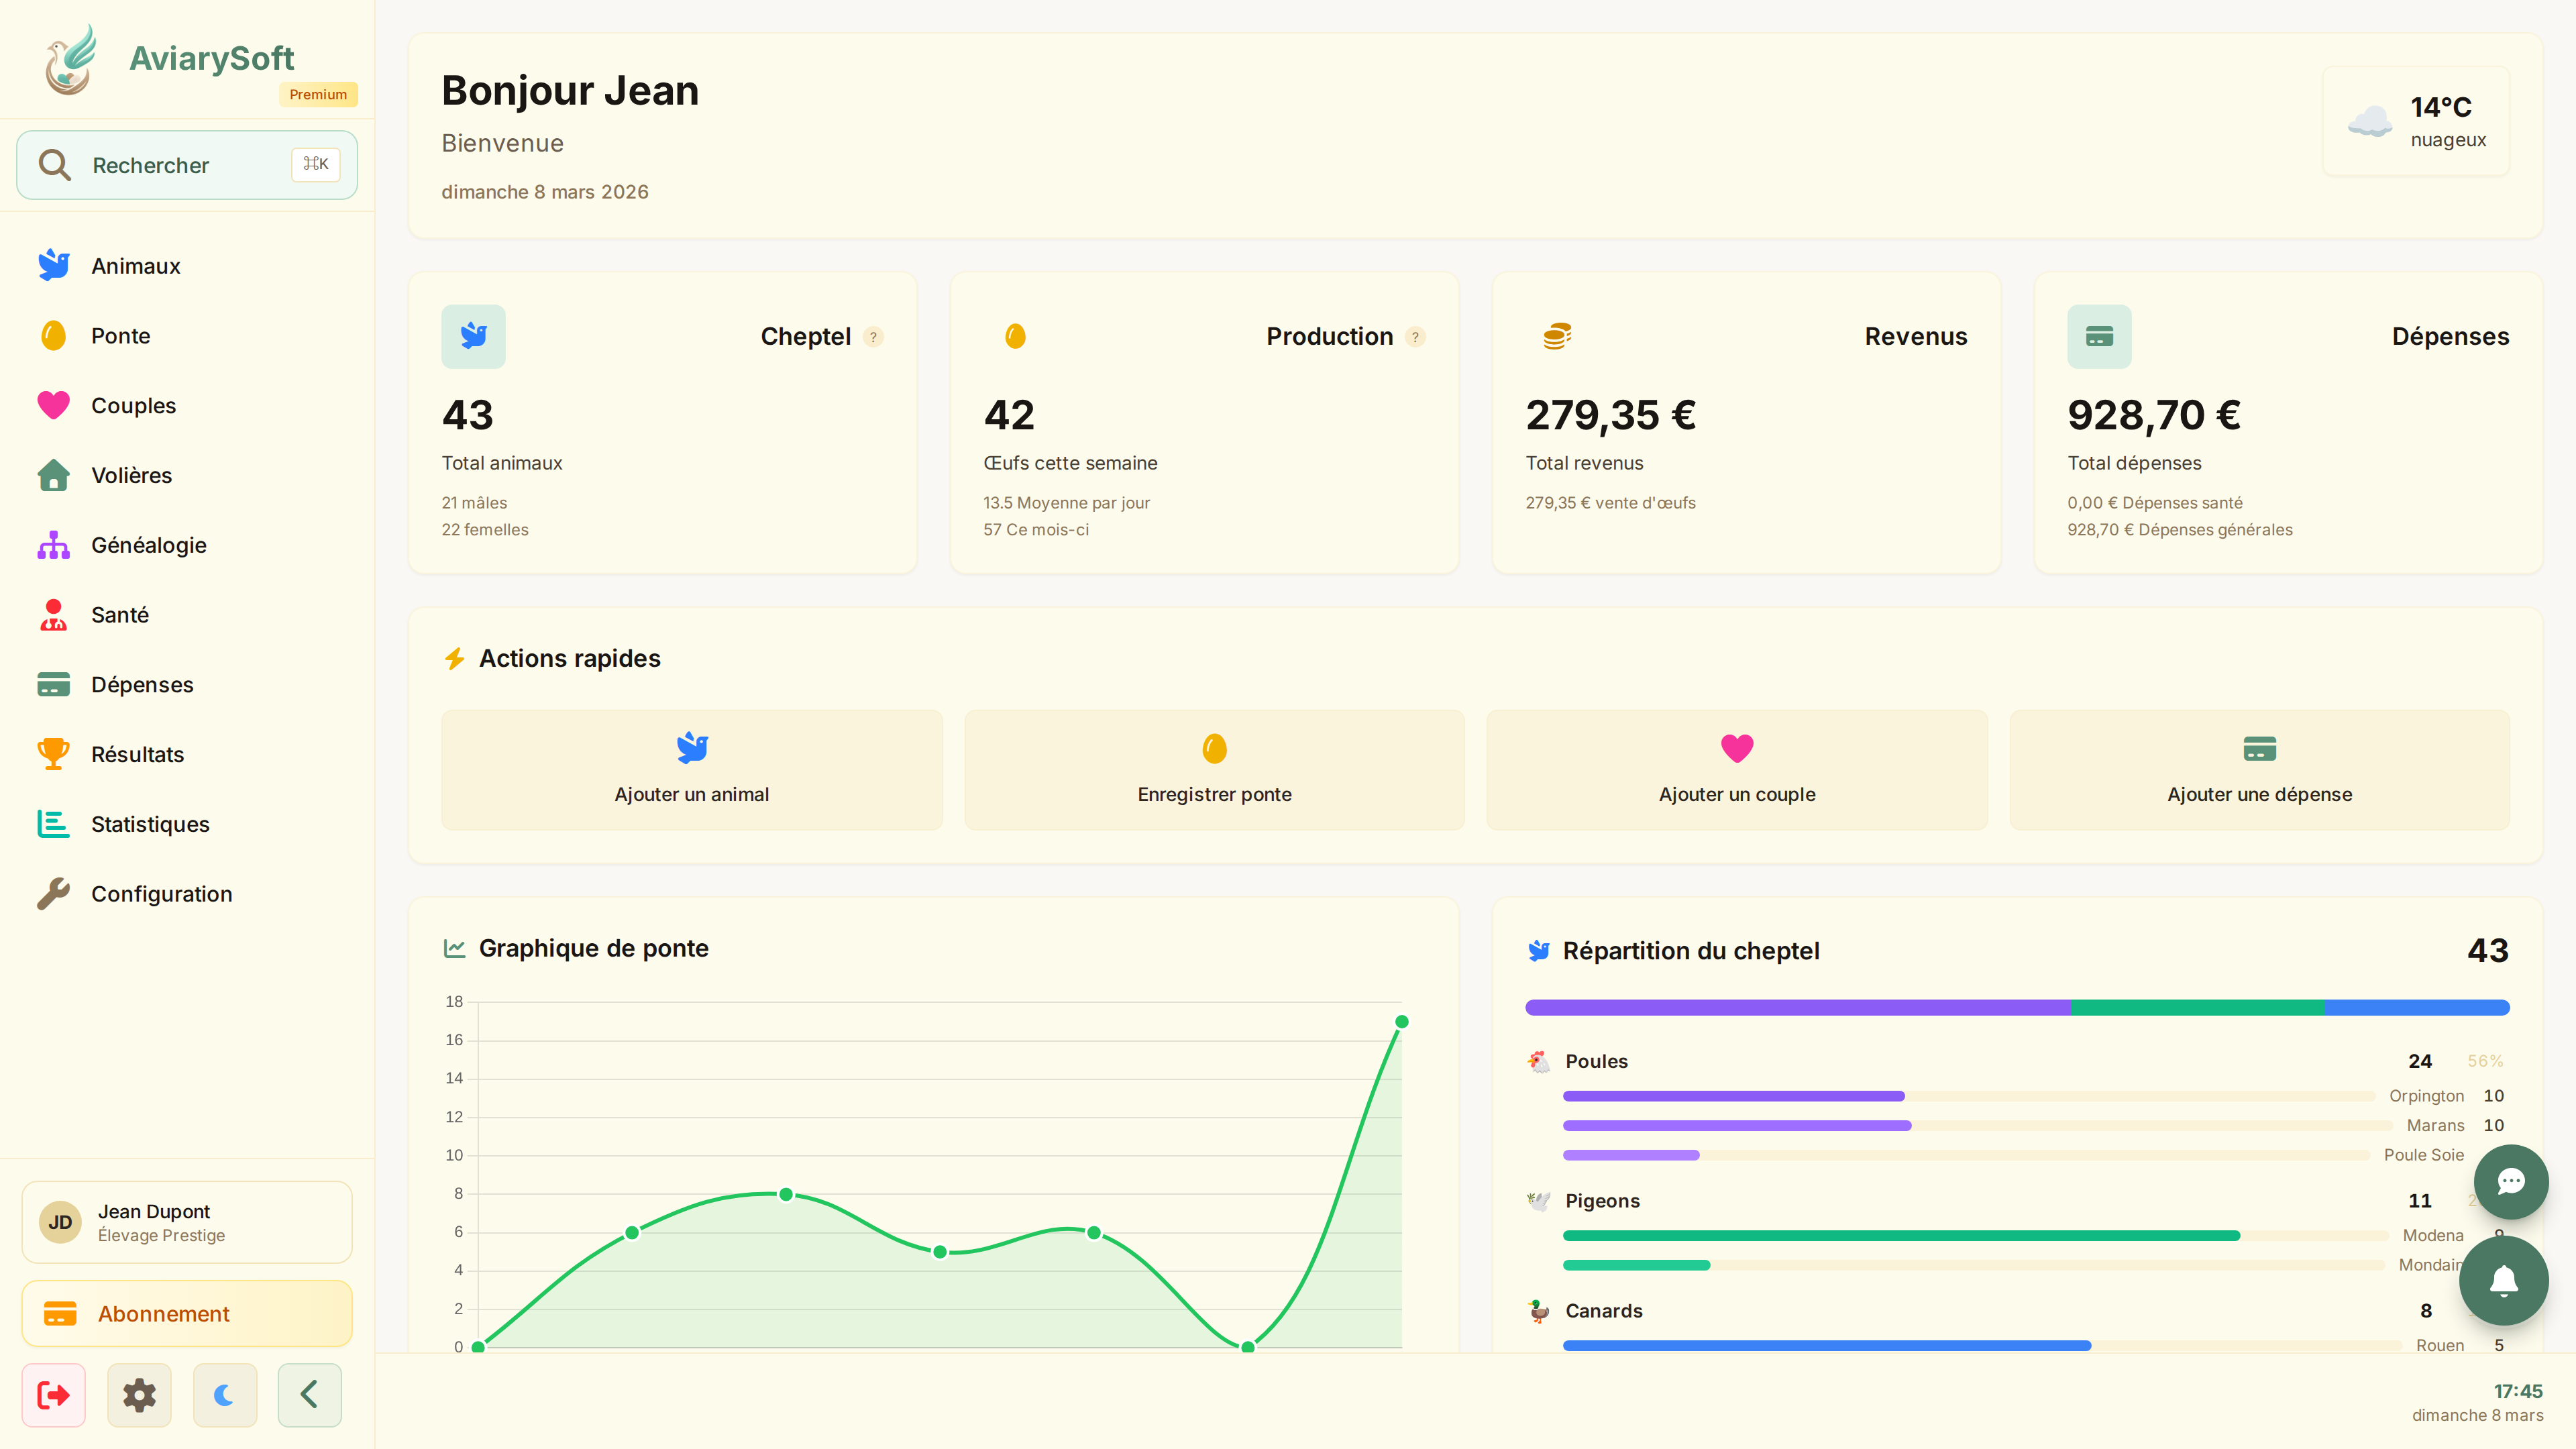
Task: Select Animaux in the navigation menu
Action: [53, 265]
